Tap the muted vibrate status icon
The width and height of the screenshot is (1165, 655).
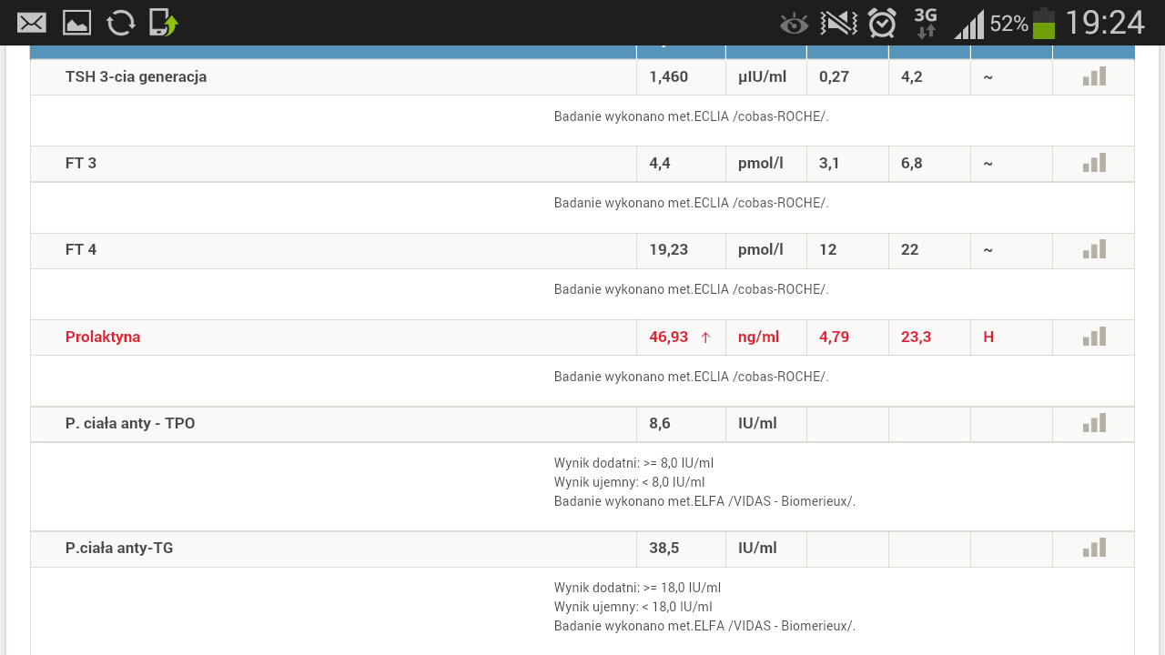tap(838, 23)
